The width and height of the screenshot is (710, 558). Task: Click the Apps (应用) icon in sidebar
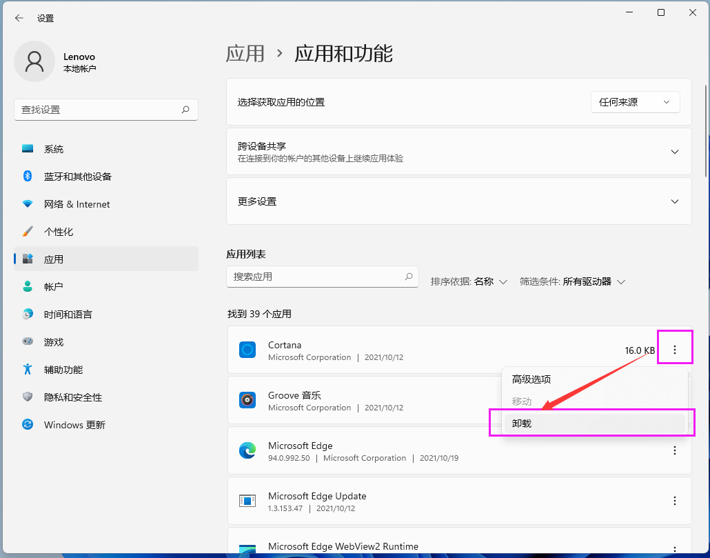pyautogui.click(x=28, y=259)
